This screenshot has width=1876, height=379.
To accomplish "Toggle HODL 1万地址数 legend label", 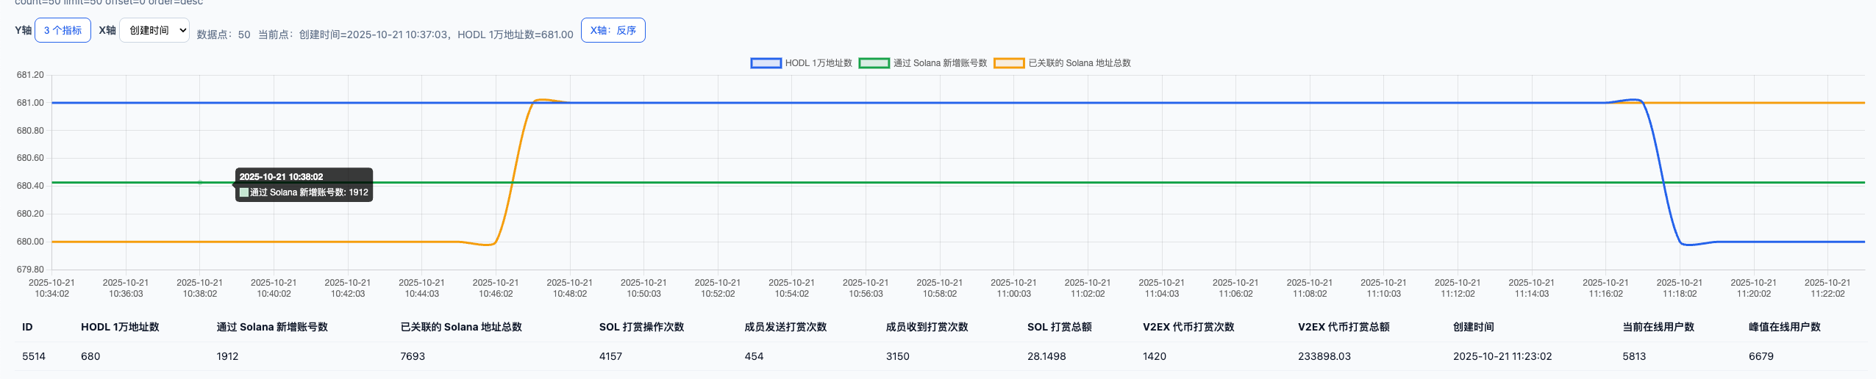I will point(818,63).
